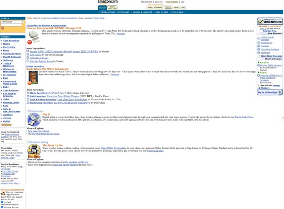
Task: Click the Start here new customer link
Action: 99,18
